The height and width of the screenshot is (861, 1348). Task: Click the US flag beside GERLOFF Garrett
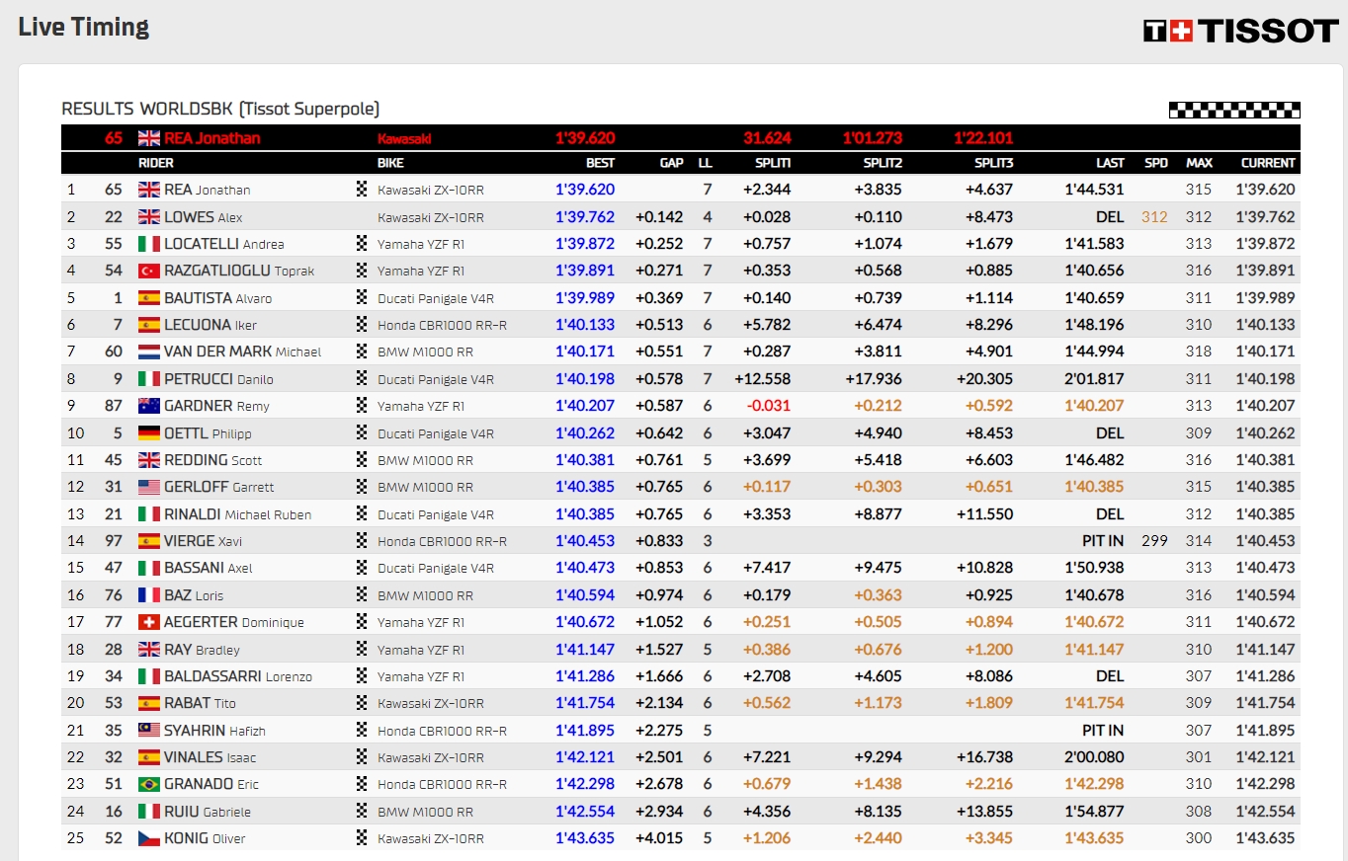148,487
